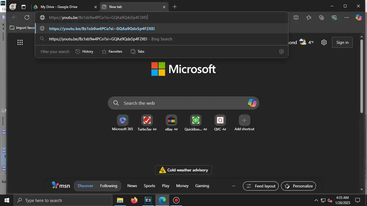This screenshot has width=367, height=206.
Task: Filter search by Favorites
Action: click(112, 51)
